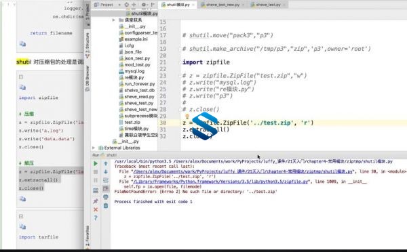Select mysql.log in project tree
407x252 pixels.
coord(132,71)
